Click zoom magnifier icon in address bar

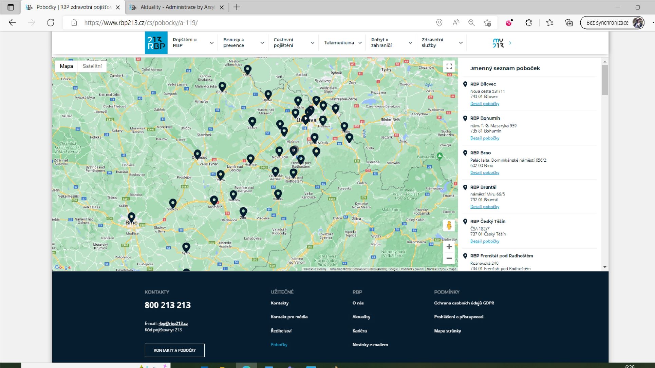click(x=471, y=23)
